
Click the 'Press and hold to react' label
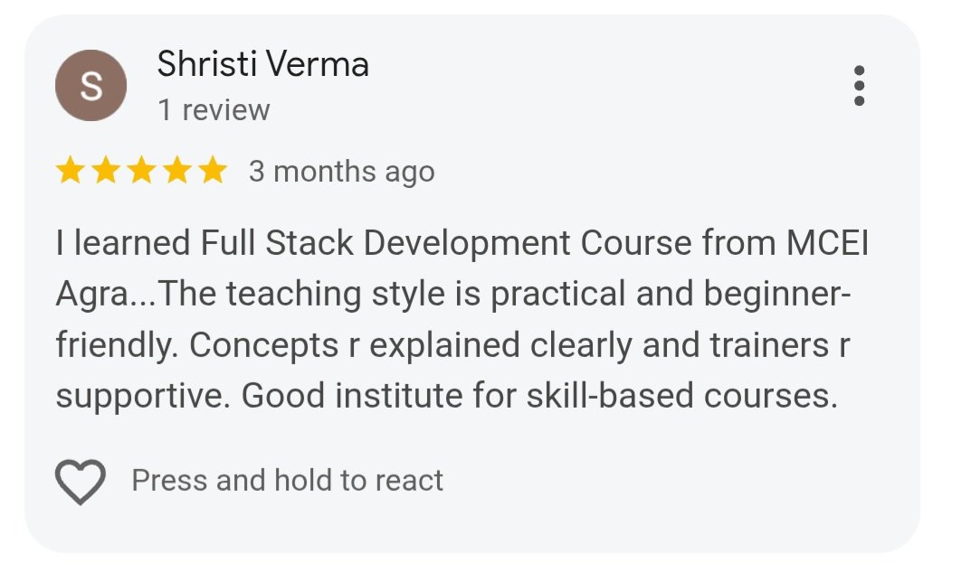pos(287,480)
